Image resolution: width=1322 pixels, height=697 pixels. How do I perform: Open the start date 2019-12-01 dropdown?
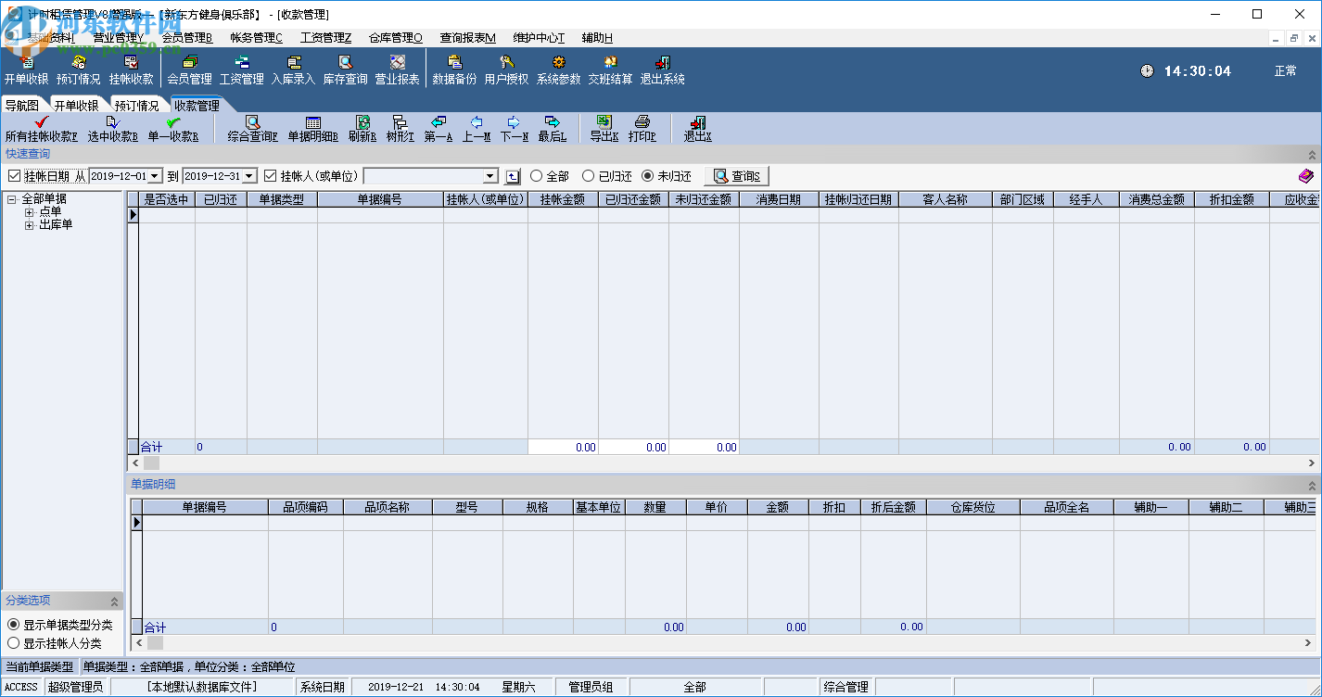(x=155, y=176)
